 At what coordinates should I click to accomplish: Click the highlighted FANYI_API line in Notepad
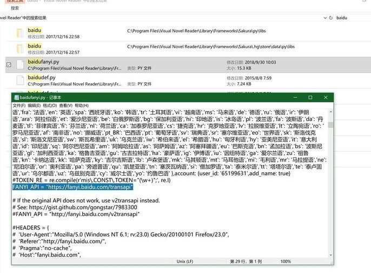pyautogui.click(x=73, y=187)
